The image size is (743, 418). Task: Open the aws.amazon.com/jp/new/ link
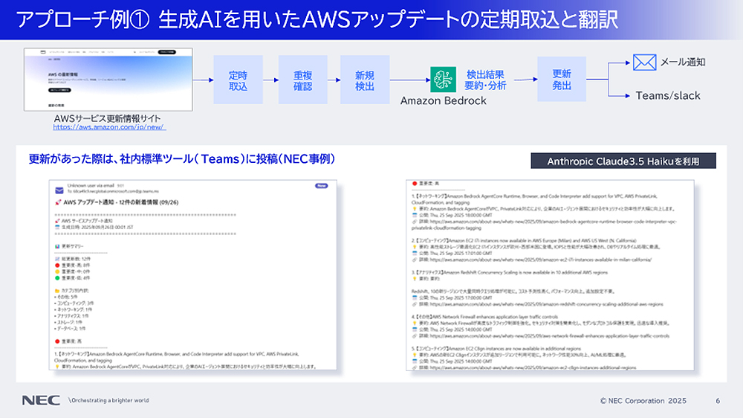(109, 128)
